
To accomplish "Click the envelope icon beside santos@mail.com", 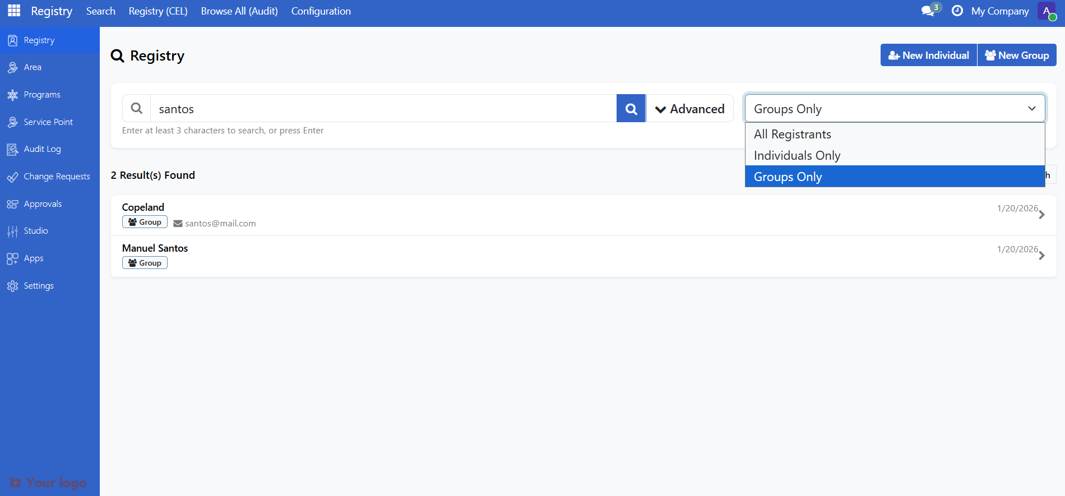I will [178, 224].
